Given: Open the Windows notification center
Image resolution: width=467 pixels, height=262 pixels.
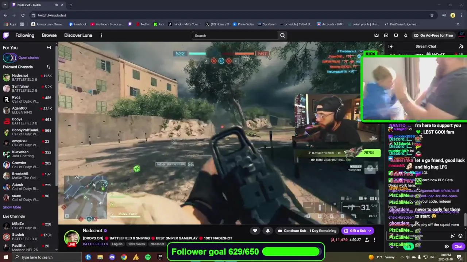Looking at the screenshot, I should coord(459,257).
